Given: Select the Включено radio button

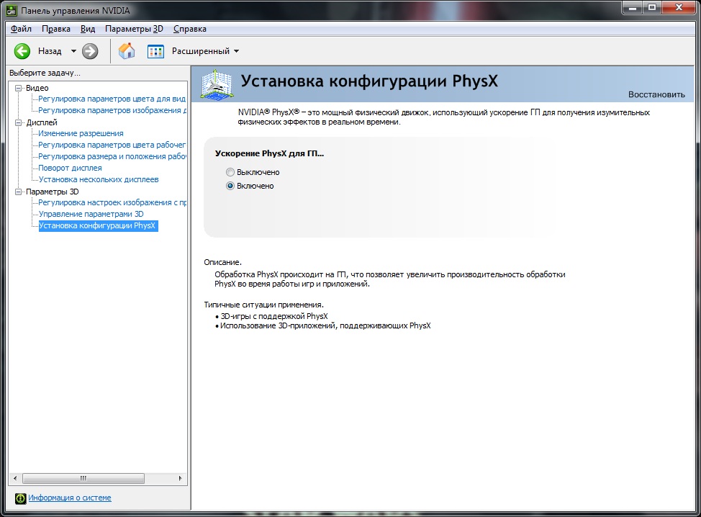Looking at the screenshot, I should [230, 186].
